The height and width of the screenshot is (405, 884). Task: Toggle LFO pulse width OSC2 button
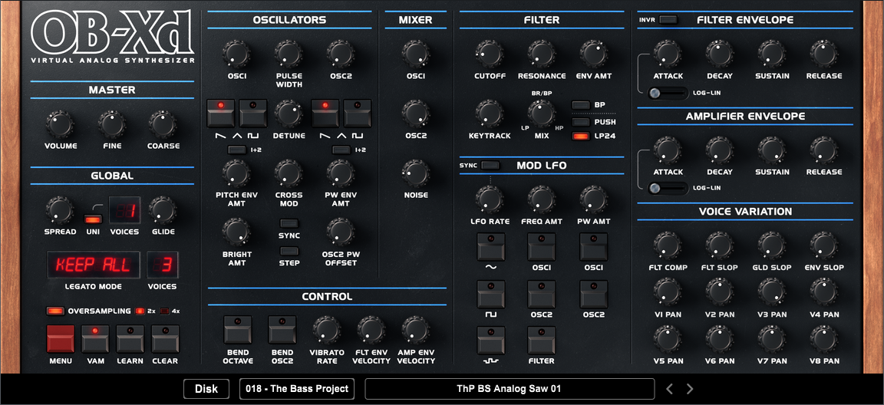pos(594,295)
